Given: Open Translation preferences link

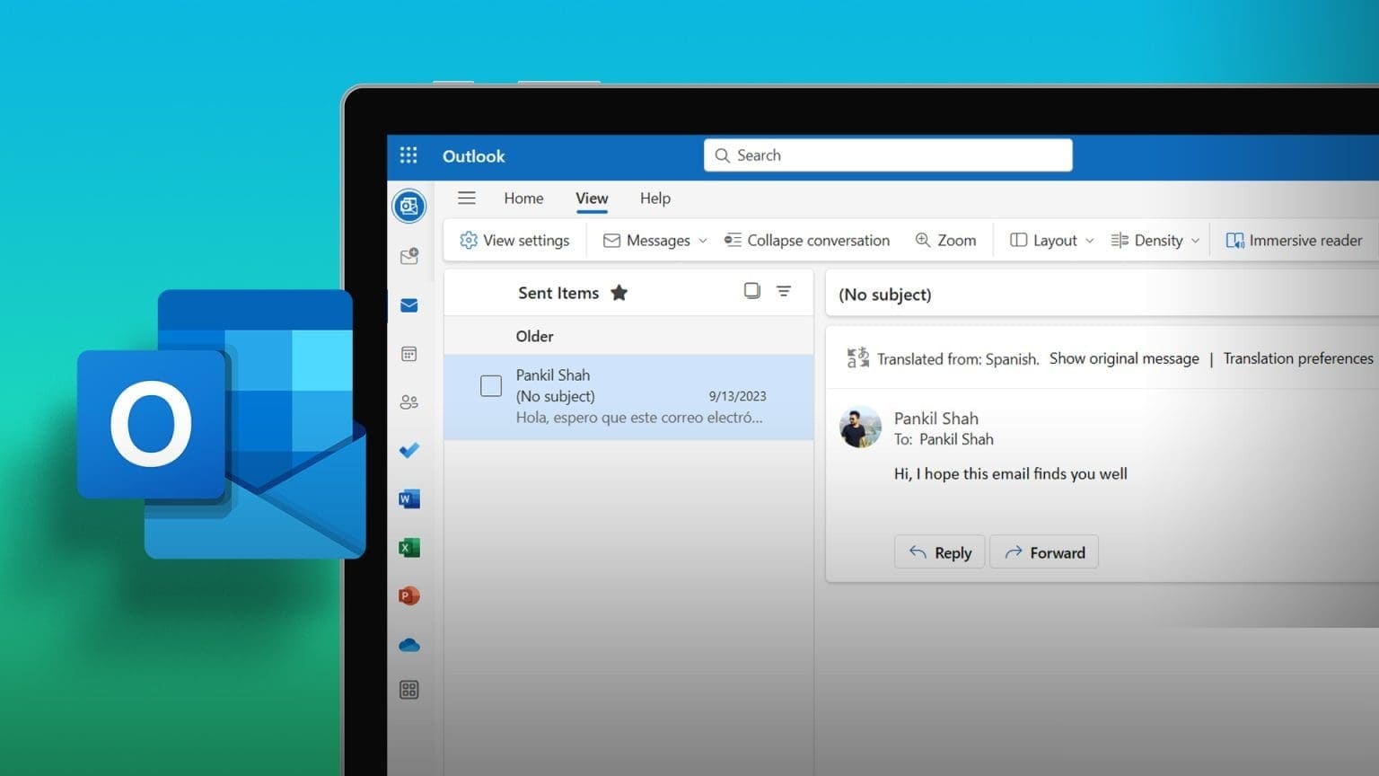Looking at the screenshot, I should (1298, 358).
